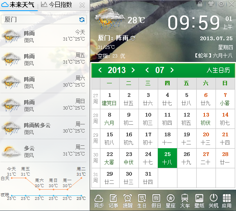Select July 22 大暑 in calendar
Screen dimensions: 236x211
pos(110,158)
